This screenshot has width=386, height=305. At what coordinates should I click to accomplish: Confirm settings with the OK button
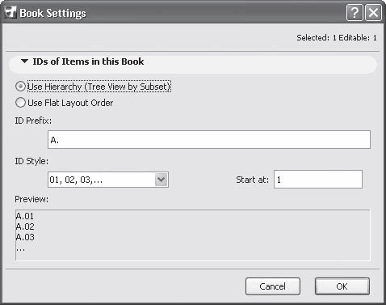click(342, 286)
